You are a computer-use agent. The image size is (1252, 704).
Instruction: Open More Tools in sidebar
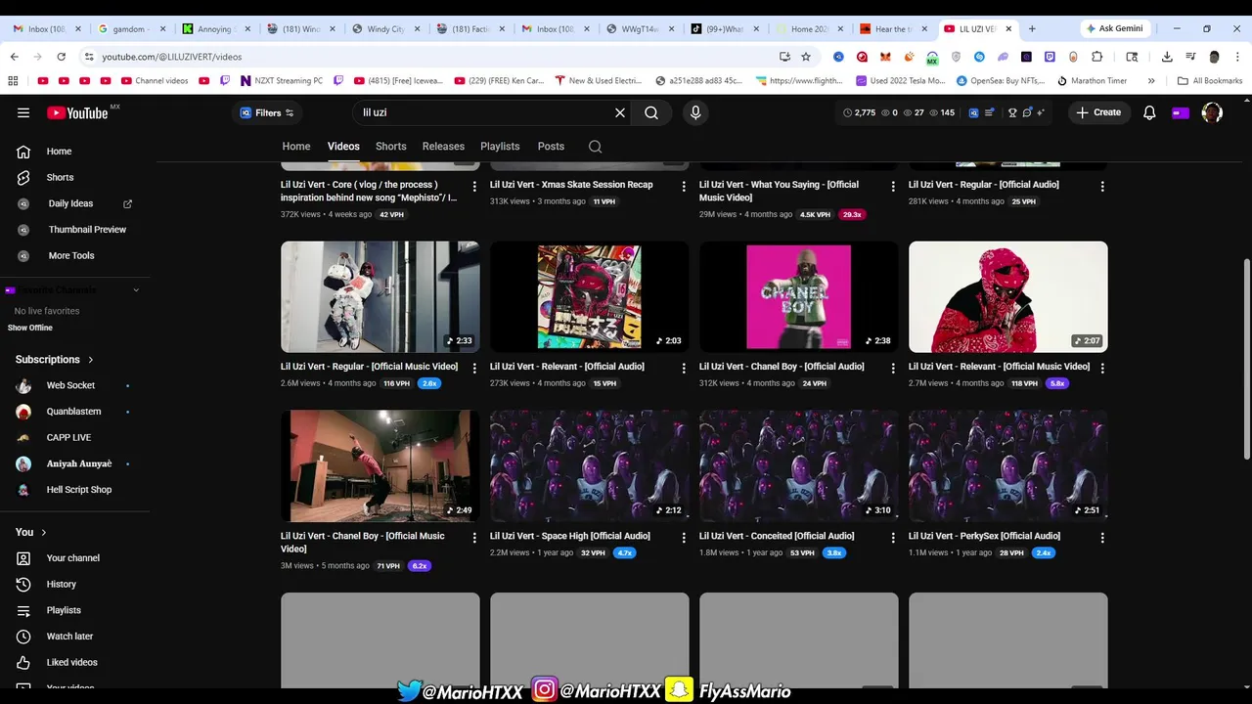(75, 256)
